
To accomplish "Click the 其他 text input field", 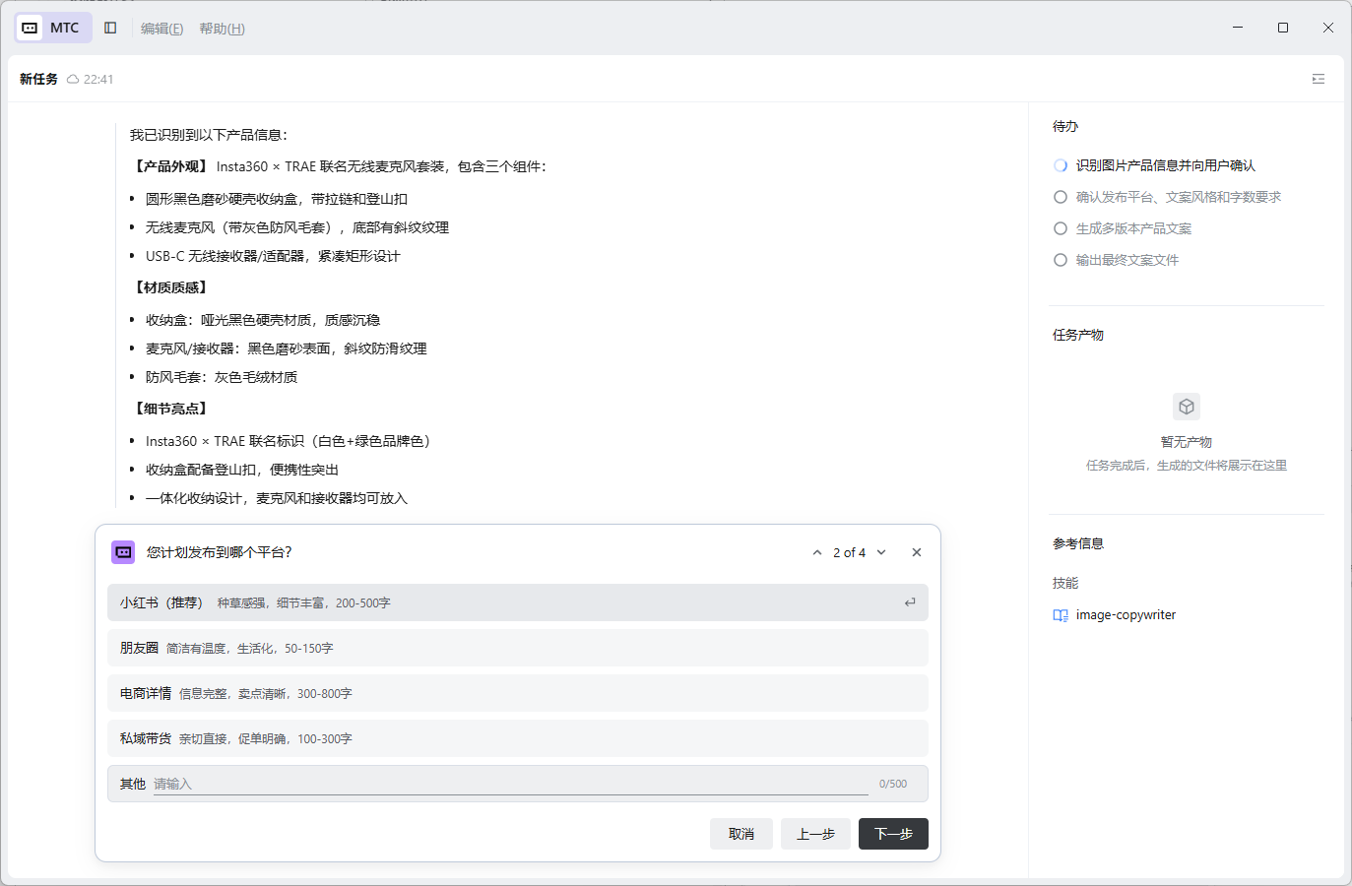I will point(511,784).
